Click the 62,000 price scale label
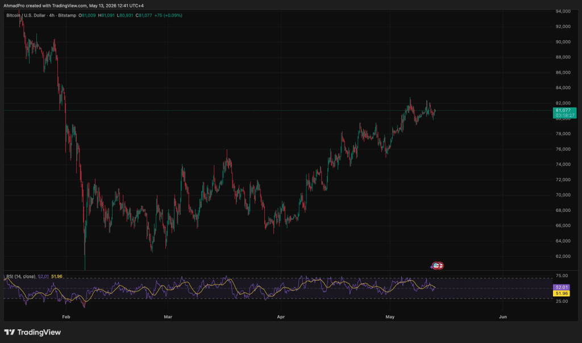This screenshot has height=343, width=582. (563, 256)
